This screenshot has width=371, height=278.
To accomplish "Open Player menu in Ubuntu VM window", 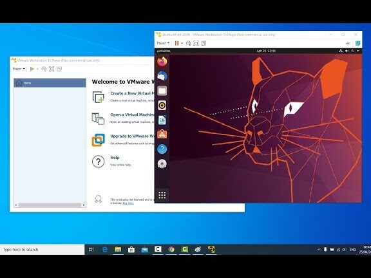I will pyautogui.click(x=163, y=43).
